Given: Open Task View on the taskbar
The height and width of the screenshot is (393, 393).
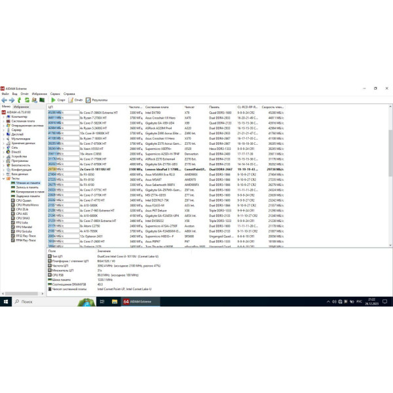Looking at the screenshot, I should point(102,302).
